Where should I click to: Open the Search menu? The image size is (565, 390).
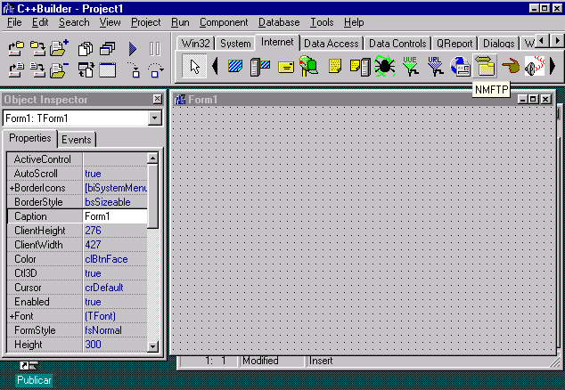pos(74,22)
